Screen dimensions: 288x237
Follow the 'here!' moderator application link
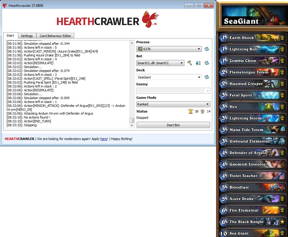coord(104,139)
